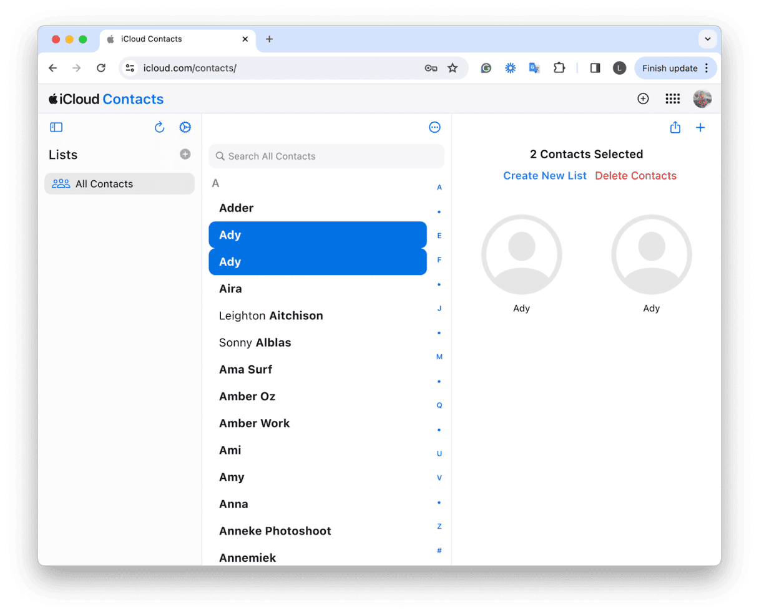
Task: Create a new contact with the plus icon
Action: (700, 127)
